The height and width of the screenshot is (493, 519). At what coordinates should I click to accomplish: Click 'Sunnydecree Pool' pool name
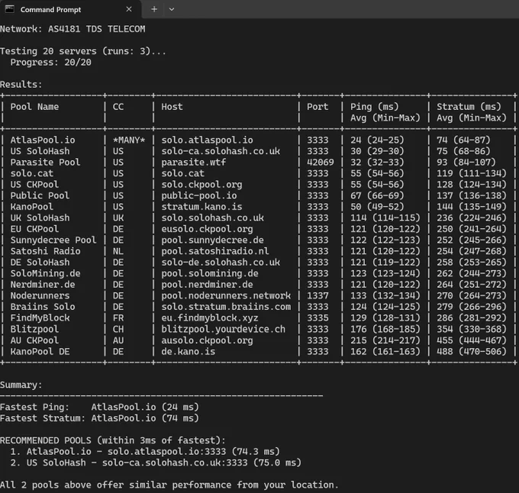53,240
